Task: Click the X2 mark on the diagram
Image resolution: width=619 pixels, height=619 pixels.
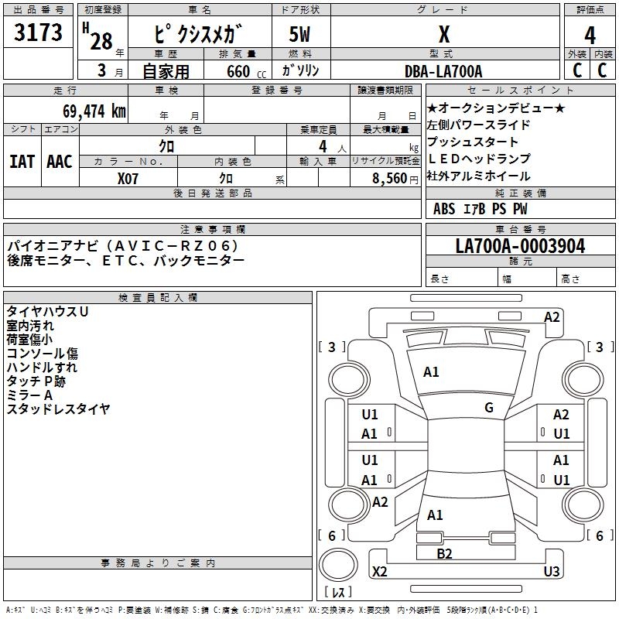Action: [380, 571]
